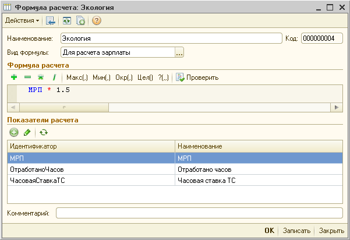
Task: Click Проверить to validate the formula
Action: coord(197,77)
